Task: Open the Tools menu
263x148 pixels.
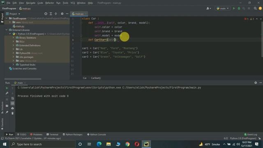Action: (65, 3)
